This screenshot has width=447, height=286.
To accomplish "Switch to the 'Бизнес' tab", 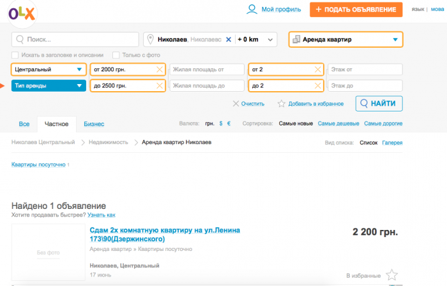I will click(x=94, y=124).
